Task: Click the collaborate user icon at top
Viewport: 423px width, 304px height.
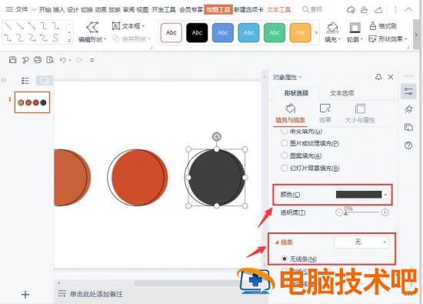Action: (x=365, y=10)
